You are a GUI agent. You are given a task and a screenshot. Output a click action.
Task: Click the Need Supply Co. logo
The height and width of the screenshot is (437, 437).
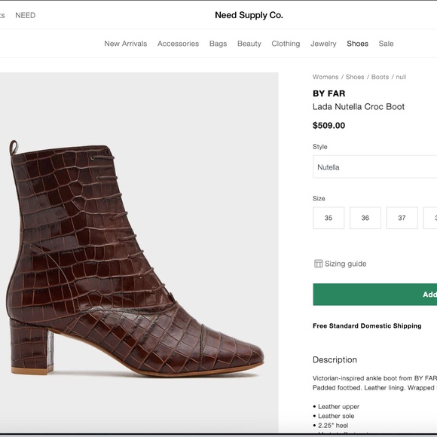[249, 15]
